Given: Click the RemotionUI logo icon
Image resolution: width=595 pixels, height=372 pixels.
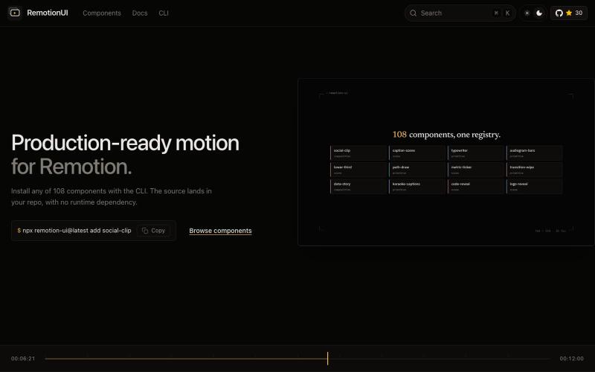Looking at the screenshot, I should coord(15,13).
